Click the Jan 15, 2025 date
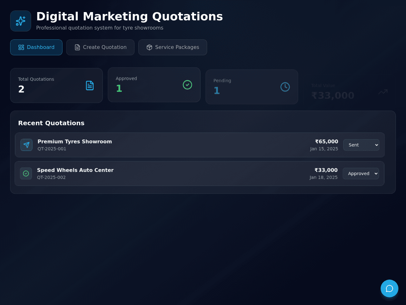 (324, 149)
